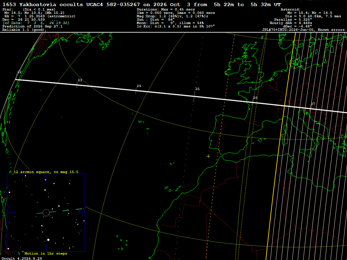Click the Reliable 1.1 (good) text
This screenshot has height=260, width=347.
(24, 30)
